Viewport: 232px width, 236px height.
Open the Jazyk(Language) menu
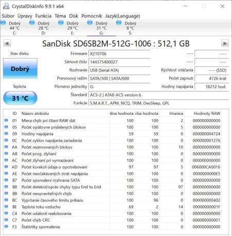[x=122, y=16]
